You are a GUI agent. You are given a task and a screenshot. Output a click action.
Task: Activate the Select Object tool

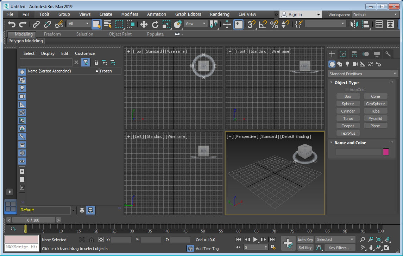[x=97, y=24]
